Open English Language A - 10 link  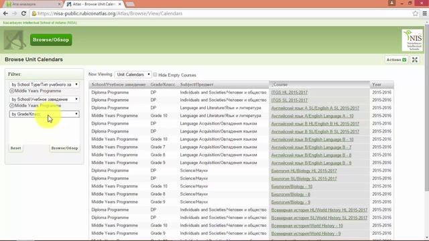(x=312, y=116)
